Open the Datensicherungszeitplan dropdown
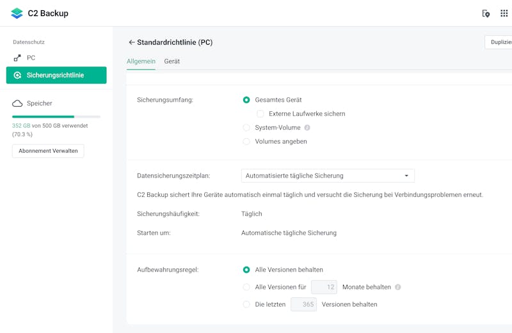This screenshot has height=333, width=512. (x=328, y=176)
